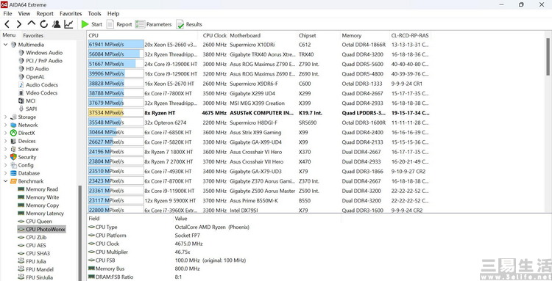Screen dimensions: 552x281
Task: Open the Report menu
Action: (45, 14)
